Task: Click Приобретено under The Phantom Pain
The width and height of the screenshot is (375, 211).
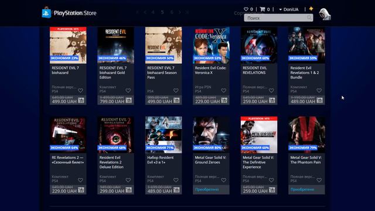Action: (x=302, y=189)
